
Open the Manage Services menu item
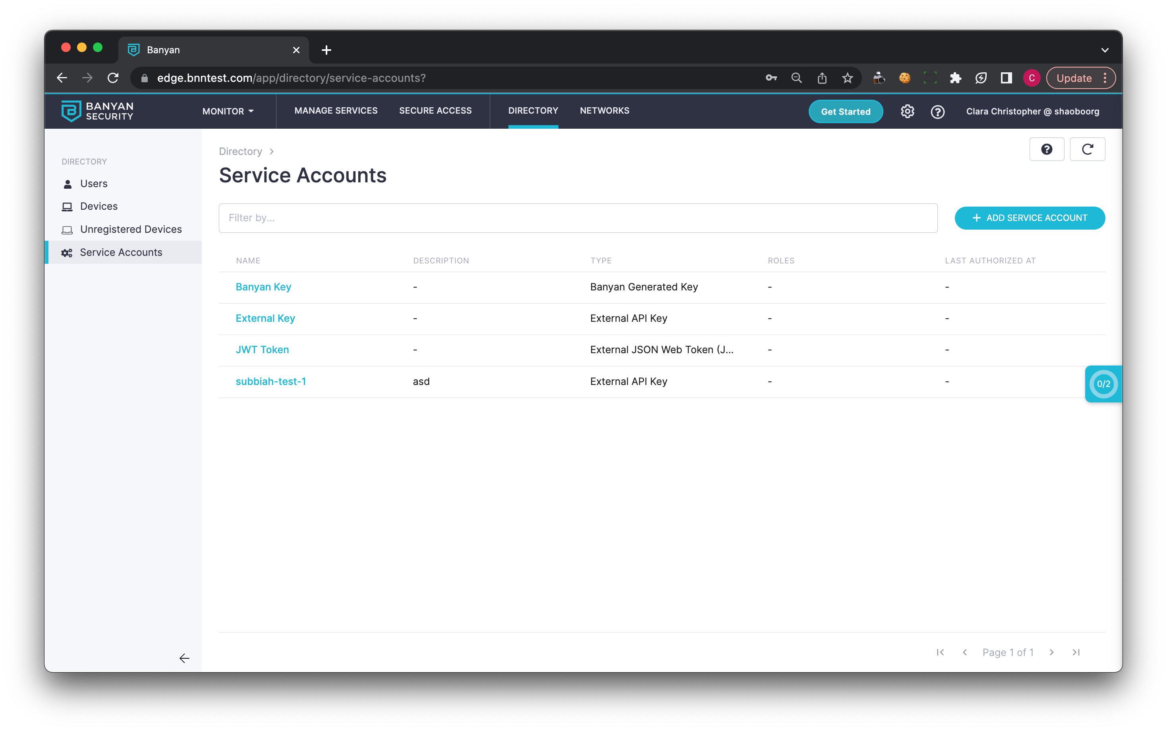tap(336, 111)
